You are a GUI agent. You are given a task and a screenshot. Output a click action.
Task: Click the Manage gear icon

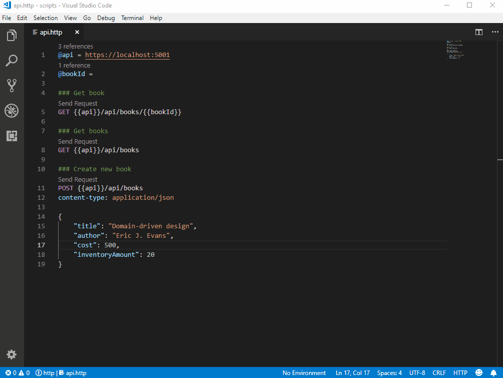pyautogui.click(x=12, y=354)
